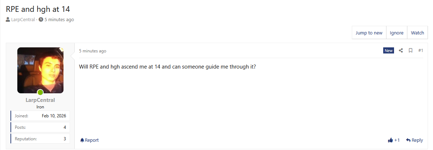The image size is (433, 150).
Task: Click the green online status dot
Action: pos(40,93)
